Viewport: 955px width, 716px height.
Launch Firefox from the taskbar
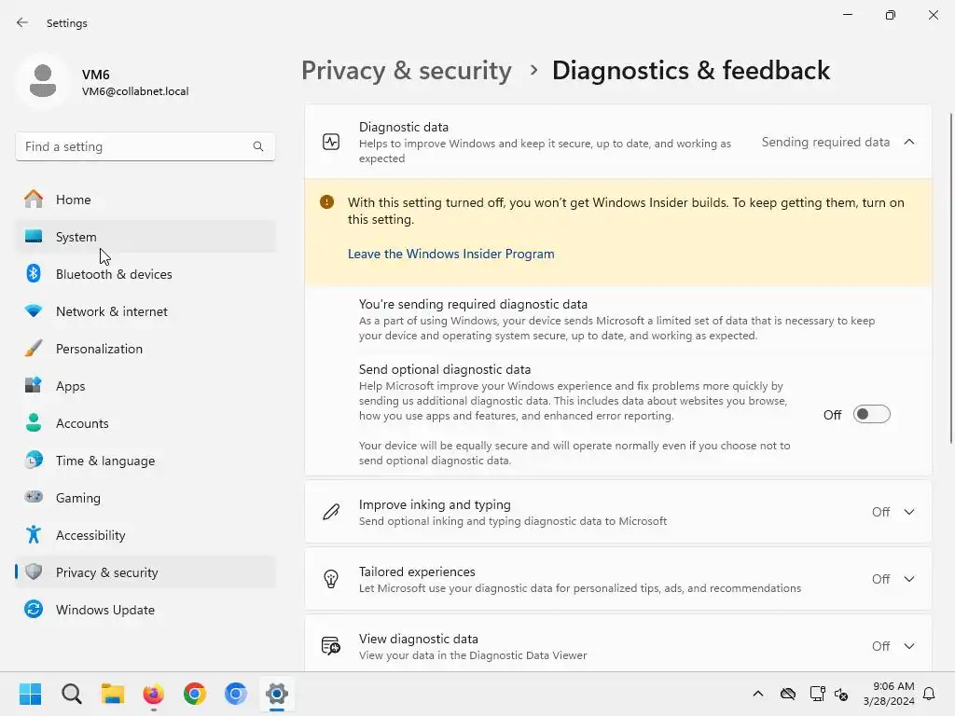[154, 694]
